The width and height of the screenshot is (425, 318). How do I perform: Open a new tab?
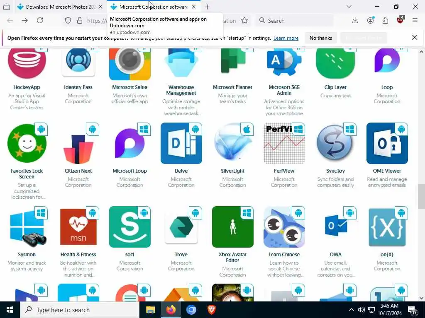[x=208, y=7]
